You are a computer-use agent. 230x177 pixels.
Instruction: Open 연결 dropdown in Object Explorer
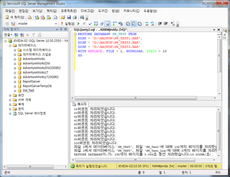coord(8,35)
